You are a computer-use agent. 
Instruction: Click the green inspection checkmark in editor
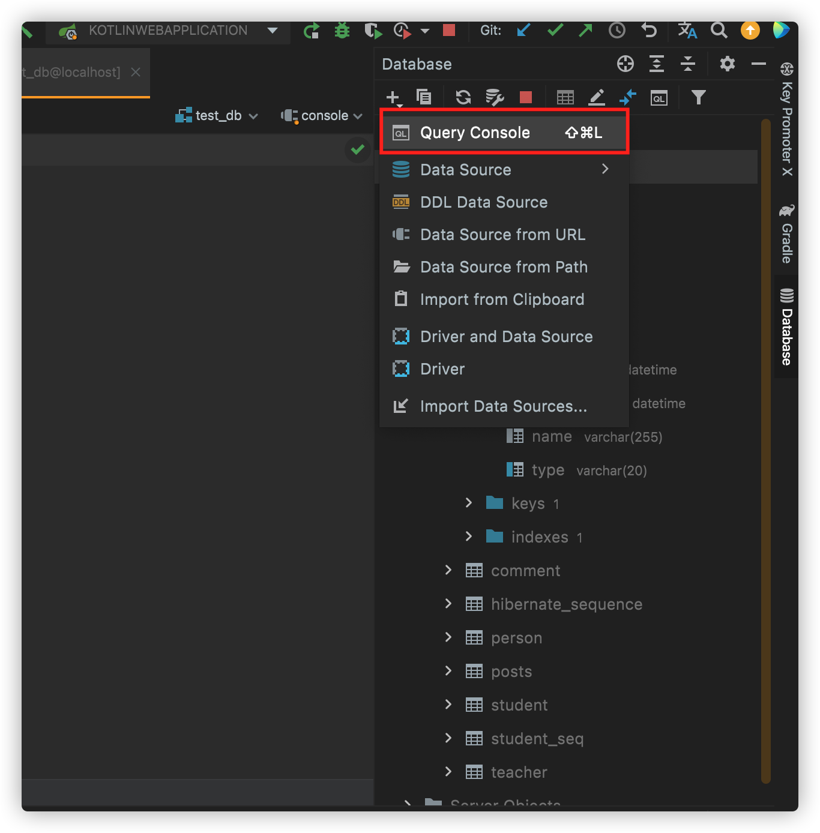pos(358,149)
